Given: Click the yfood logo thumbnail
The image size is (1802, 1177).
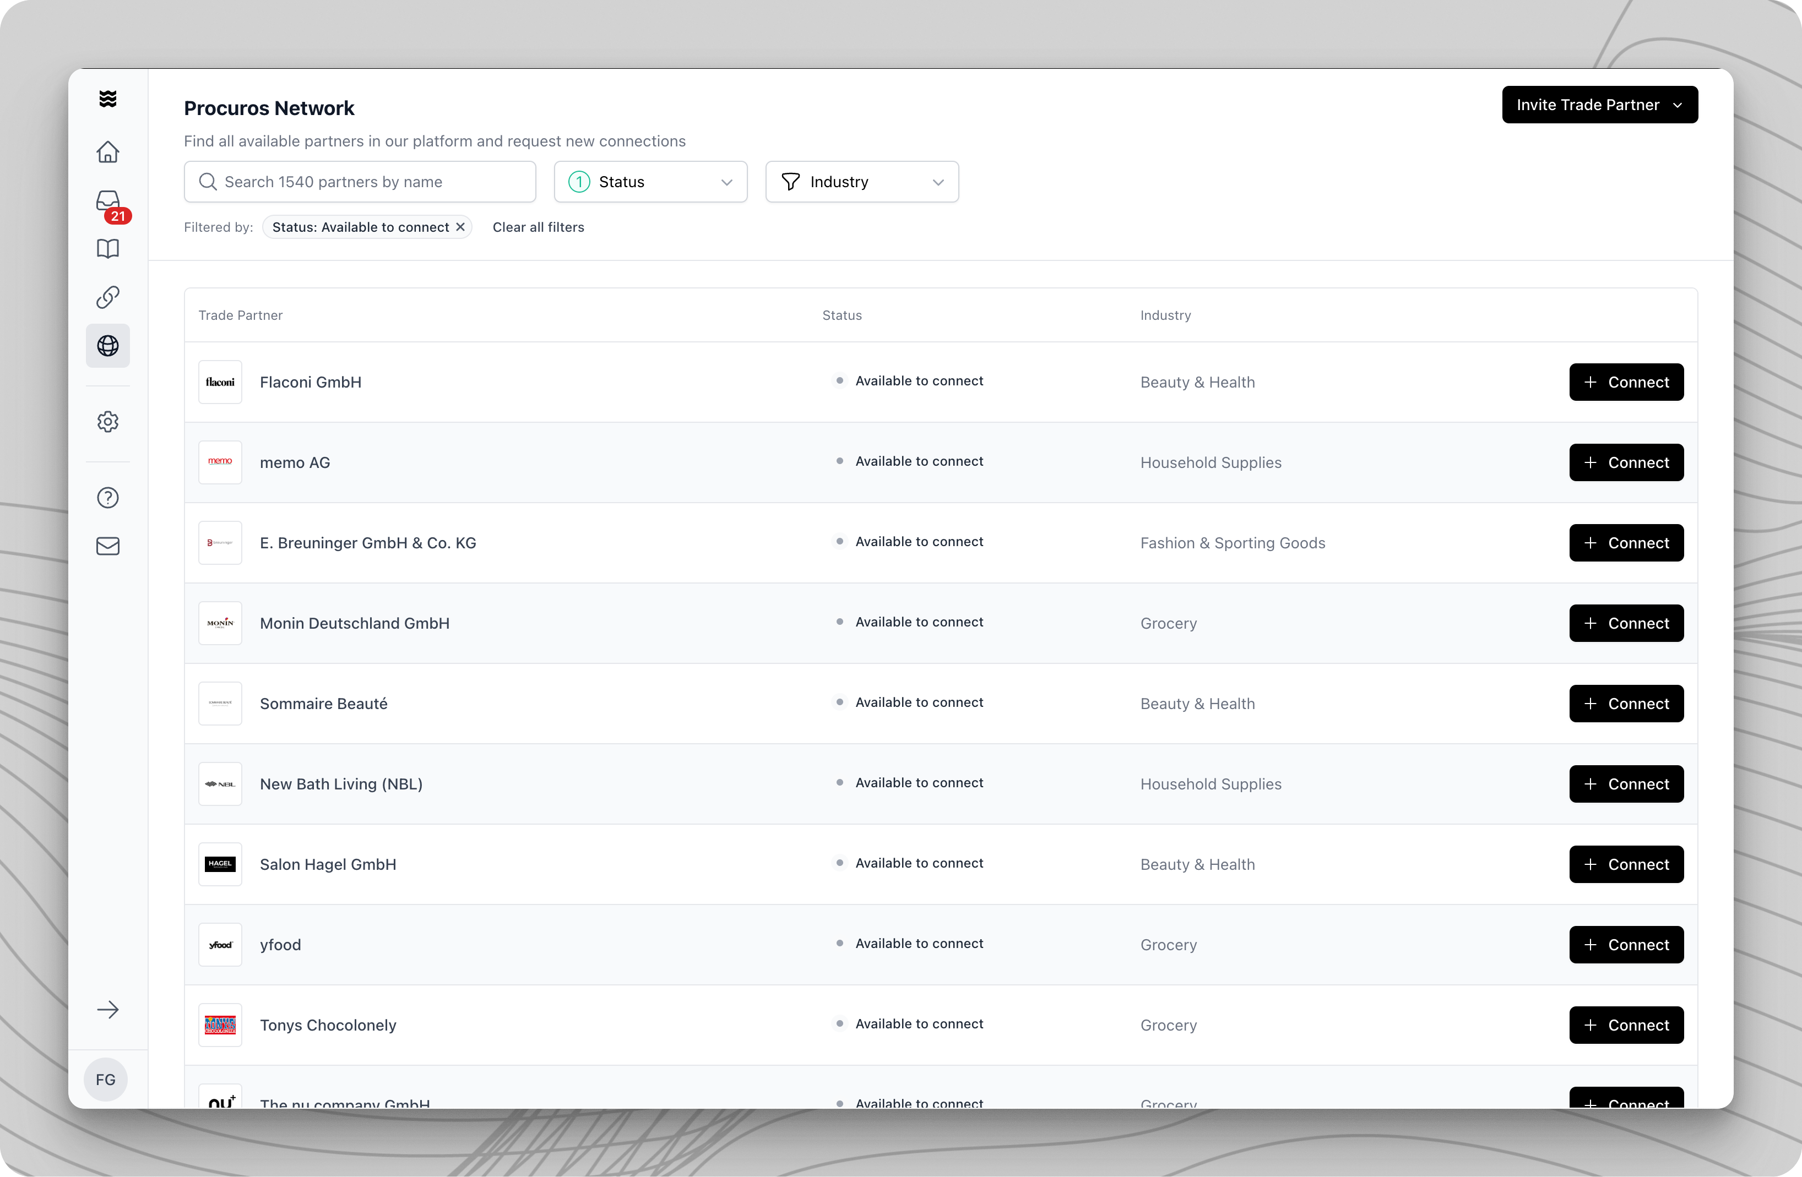Looking at the screenshot, I should click(x=220, y=945).
